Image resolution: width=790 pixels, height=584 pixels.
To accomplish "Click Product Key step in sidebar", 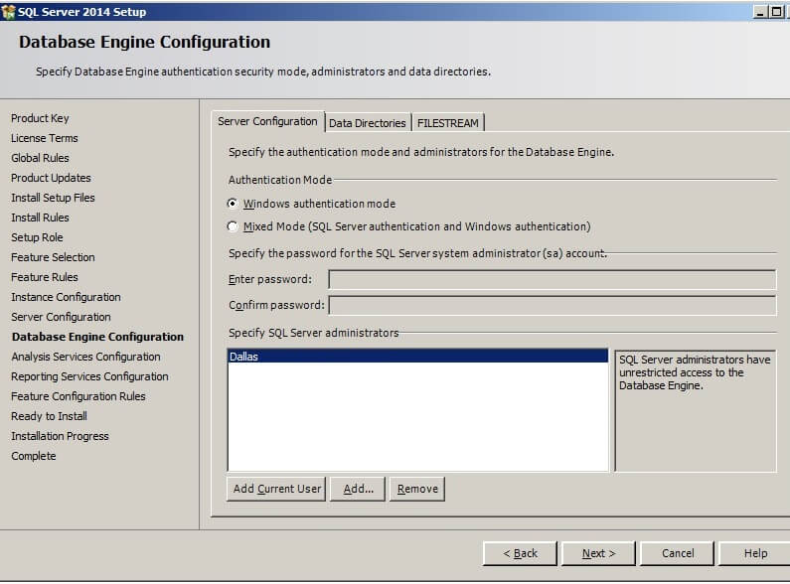I will [x=40, y=118].
